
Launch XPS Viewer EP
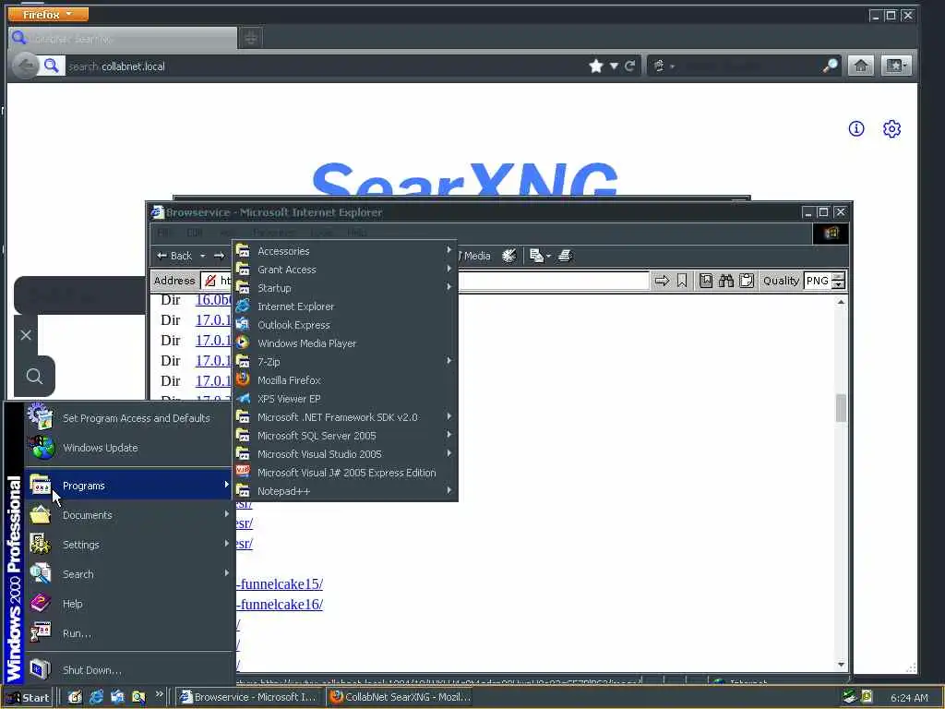pos(345,399)
